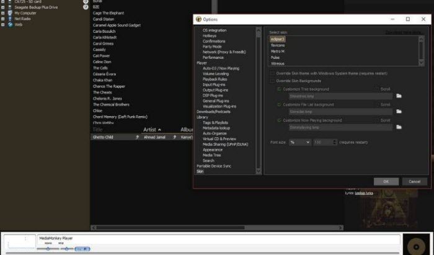Click the arrow icon next to Ahmad Jamal
The width and height of the screenshot is (434, 255).
click(175, 137)
